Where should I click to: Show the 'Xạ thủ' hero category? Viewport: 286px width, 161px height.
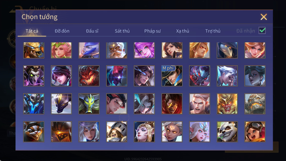coord(182,31)
